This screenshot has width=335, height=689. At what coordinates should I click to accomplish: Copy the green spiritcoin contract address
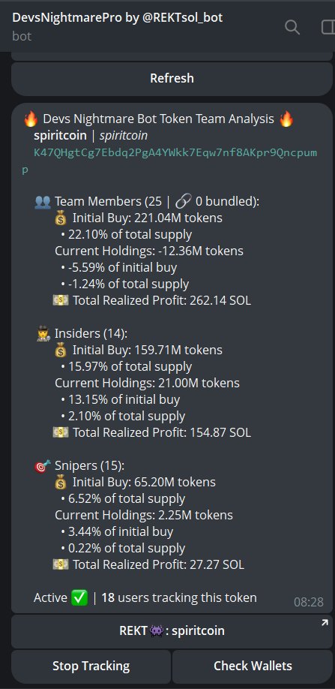click(169, 161)
